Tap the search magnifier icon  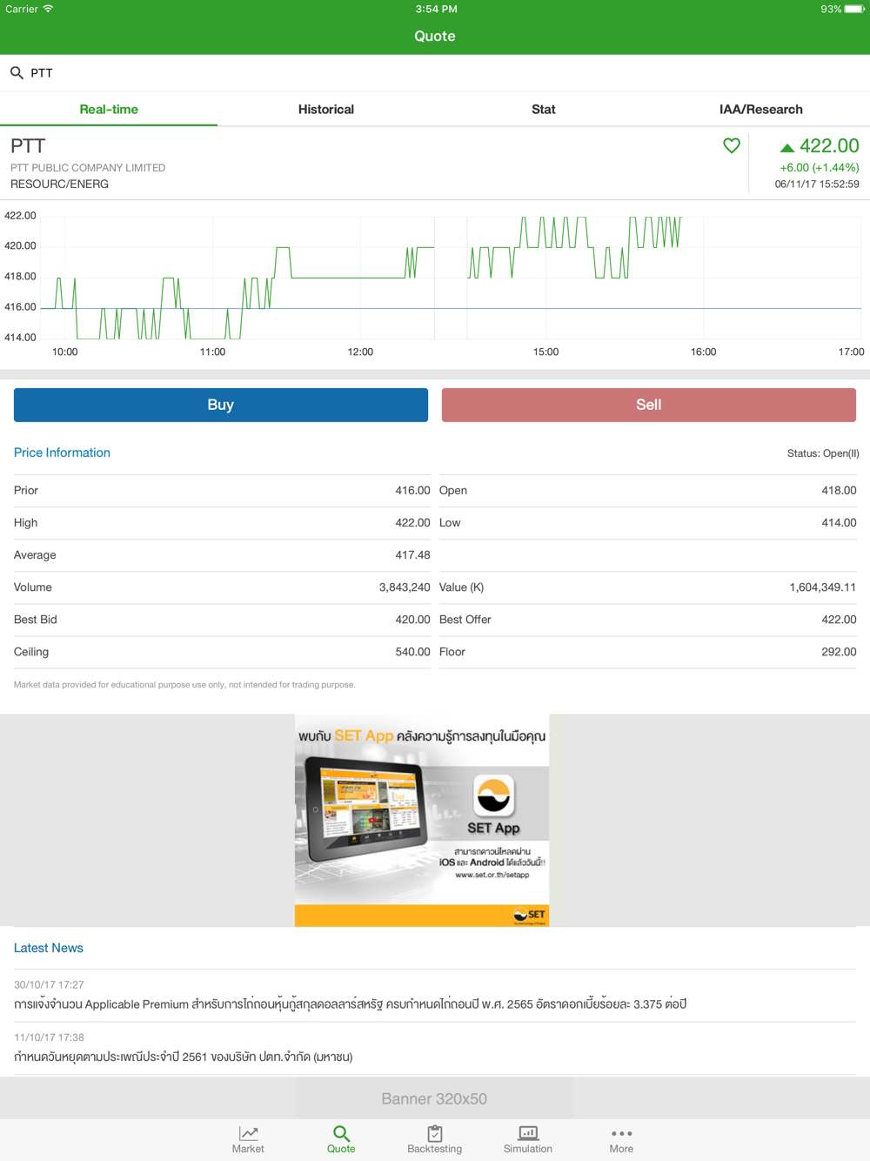coord(17,73)
